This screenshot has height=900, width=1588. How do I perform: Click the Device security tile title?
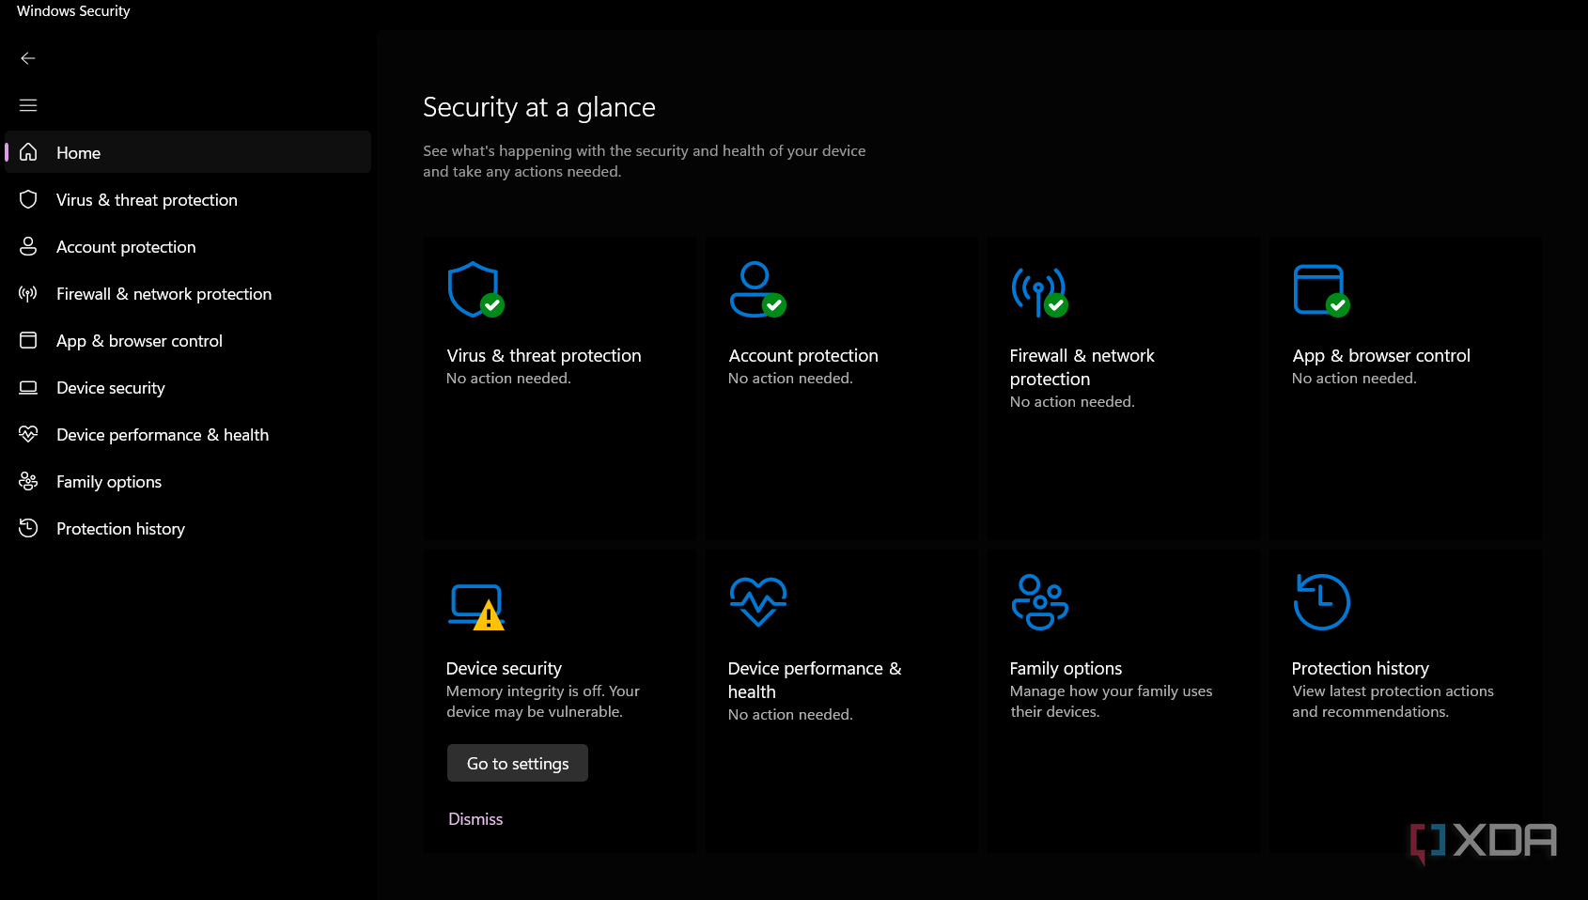coord(504,668)
